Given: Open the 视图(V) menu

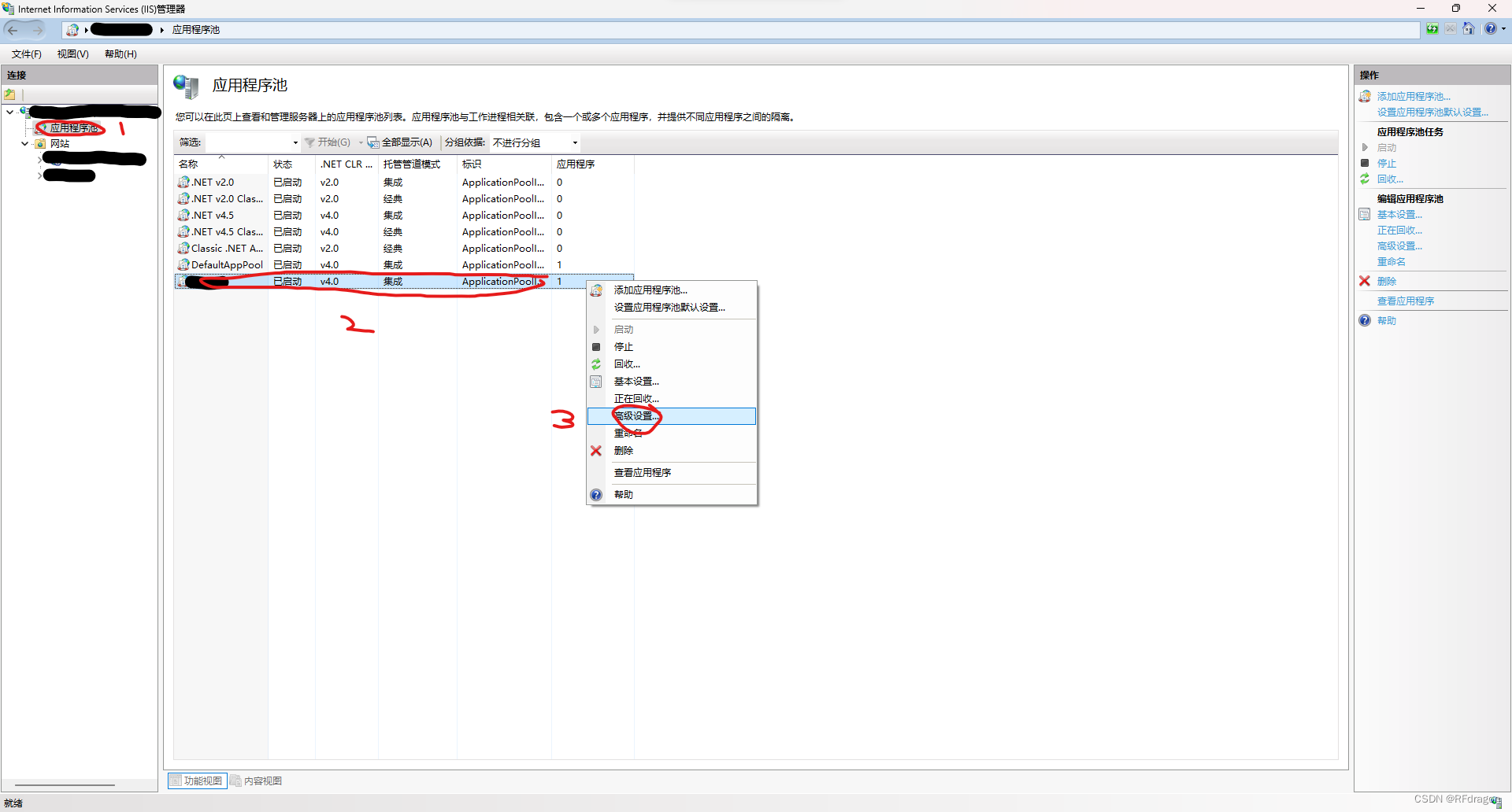Looking at the screenshot, I should 72,54.
